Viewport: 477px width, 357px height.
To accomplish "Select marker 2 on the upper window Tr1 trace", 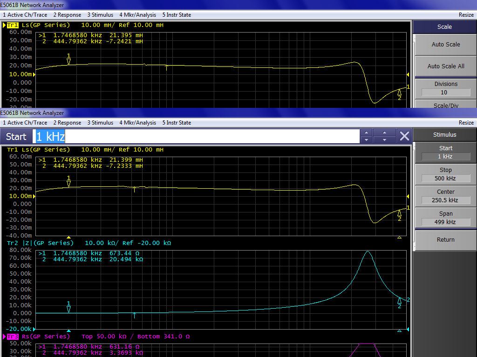I will [x=399, y=95].
